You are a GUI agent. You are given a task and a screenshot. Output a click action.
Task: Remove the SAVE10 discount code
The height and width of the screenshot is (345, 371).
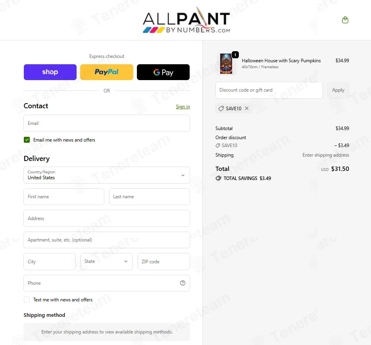[x=246, y=108]
